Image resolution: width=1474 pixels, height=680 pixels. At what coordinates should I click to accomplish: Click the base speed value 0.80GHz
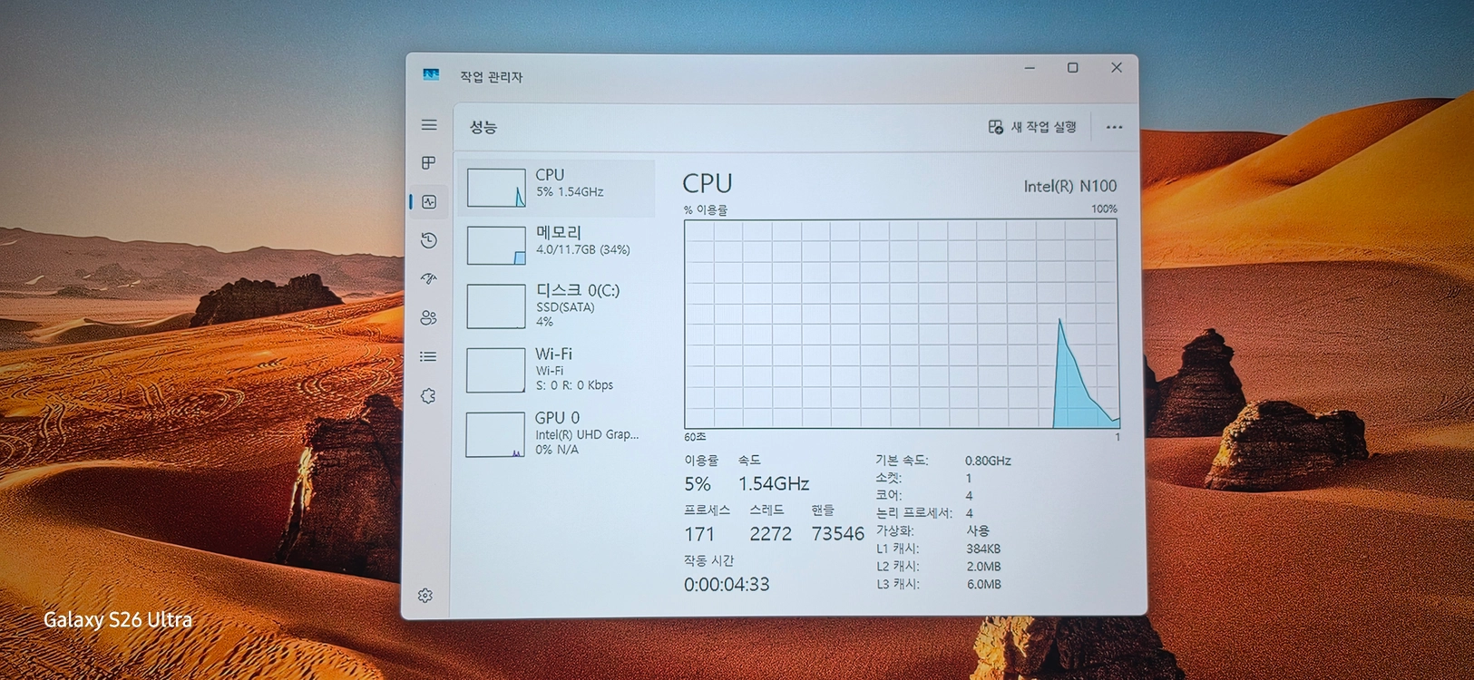988,461
